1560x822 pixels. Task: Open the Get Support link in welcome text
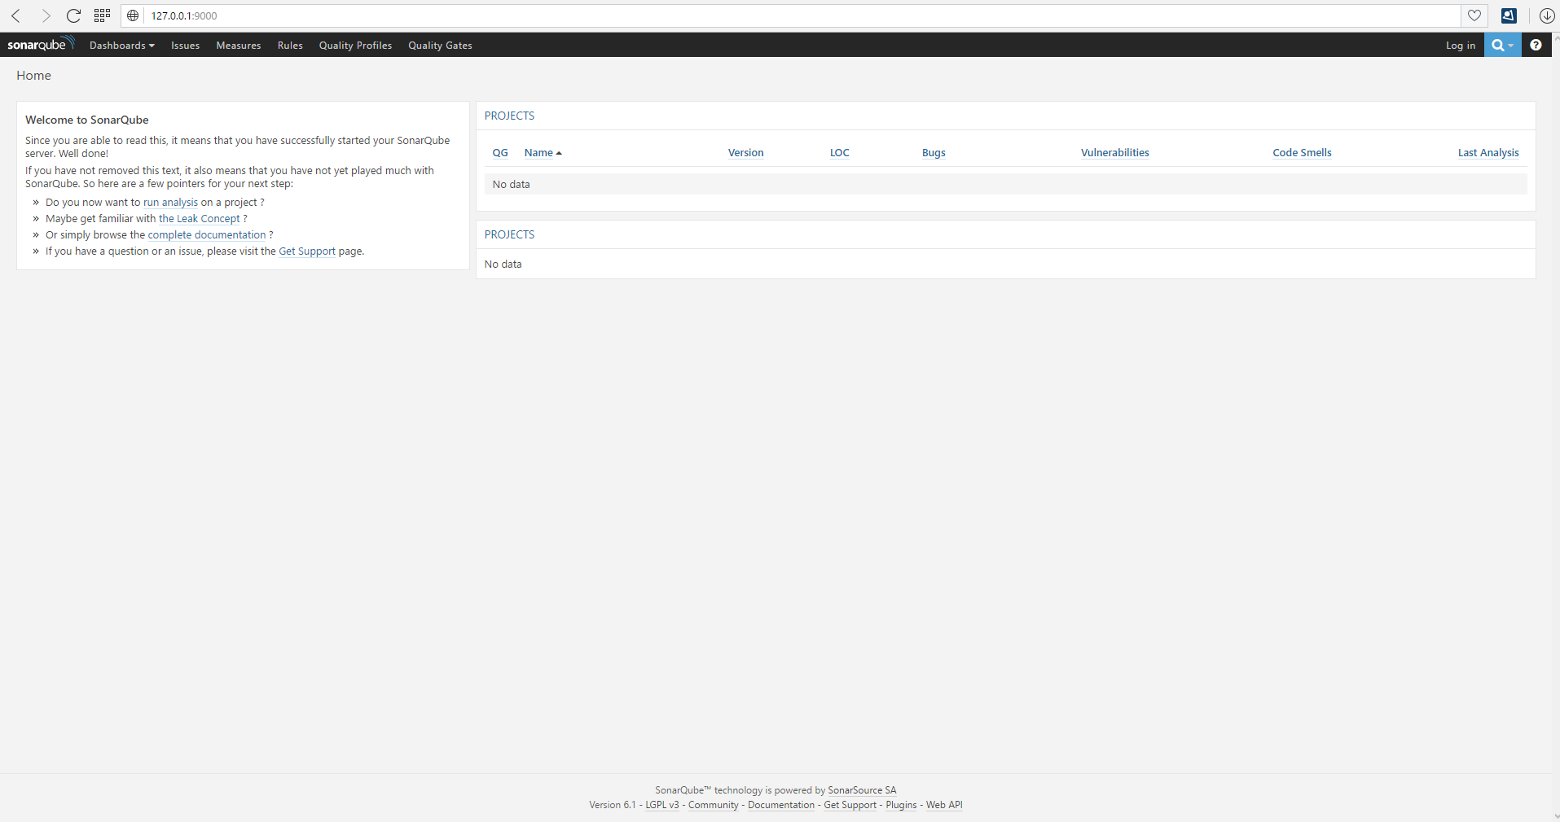307,251
